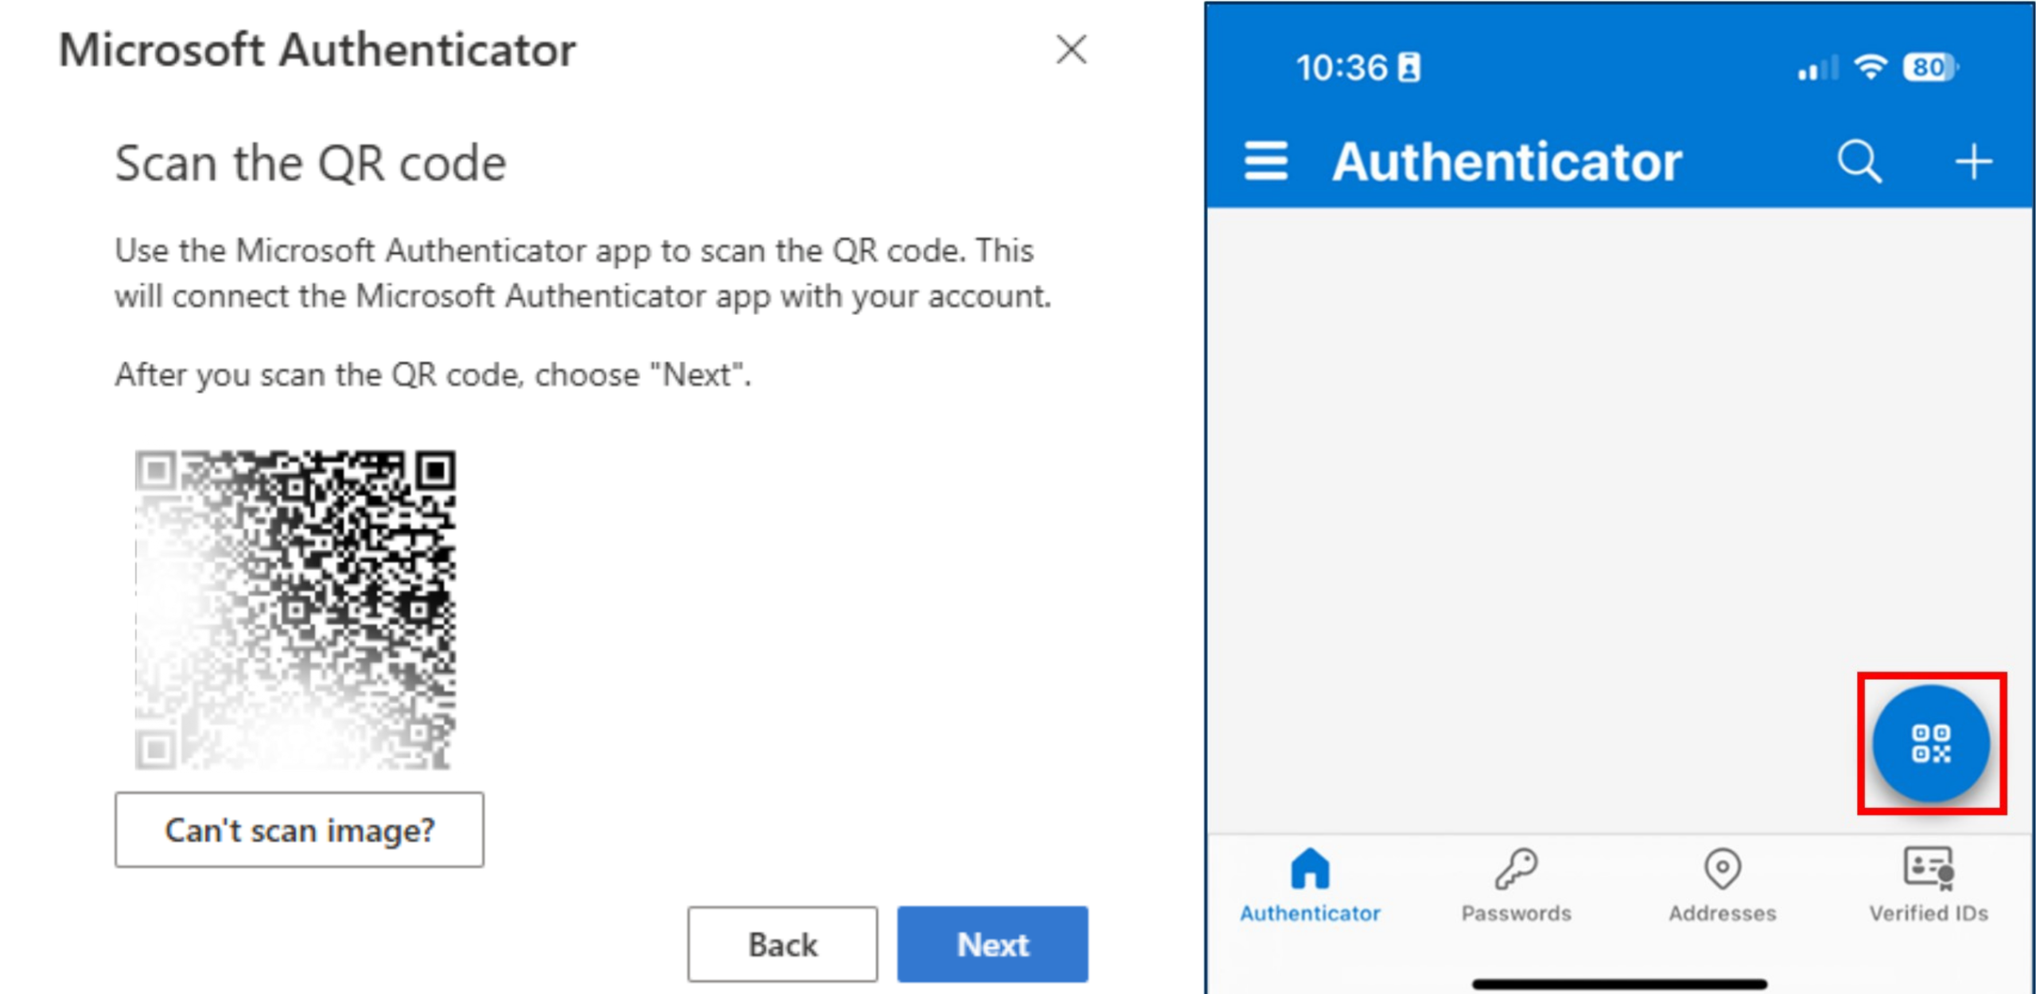
Task: Switch to the Verified IDs tab label
Action: point(1928,913)
